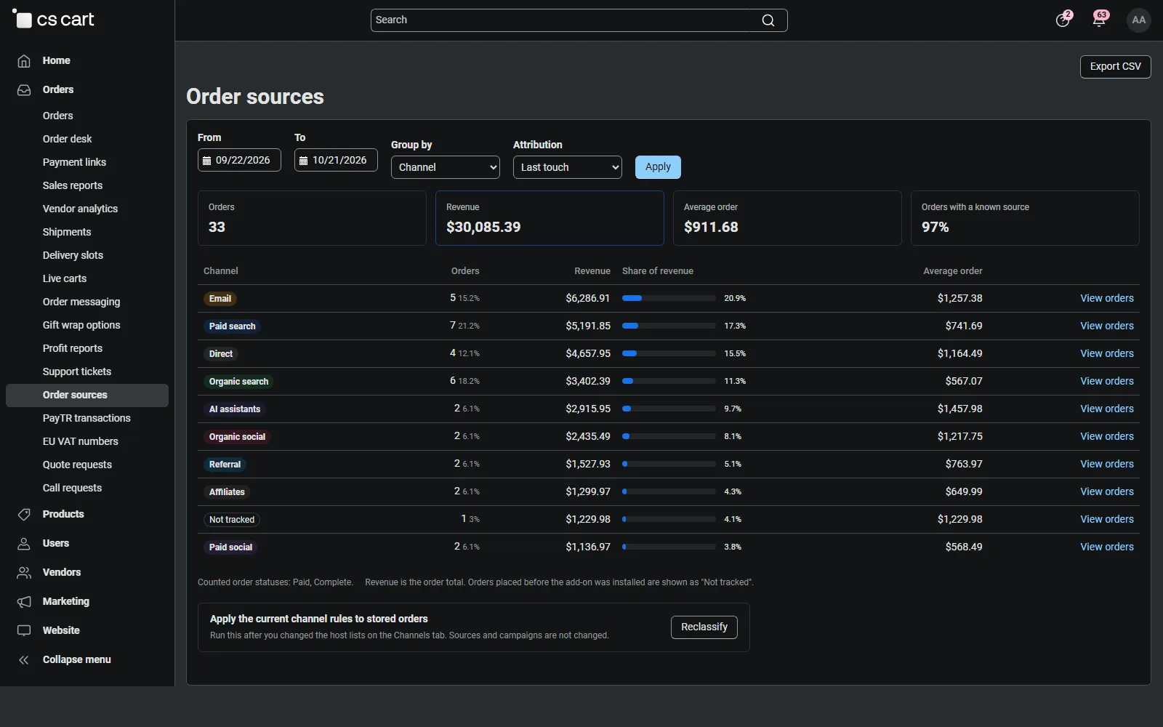1163x727 pixels.
Task: Click the Direct revenue value $4,657.95
Action: pos(588,353)
